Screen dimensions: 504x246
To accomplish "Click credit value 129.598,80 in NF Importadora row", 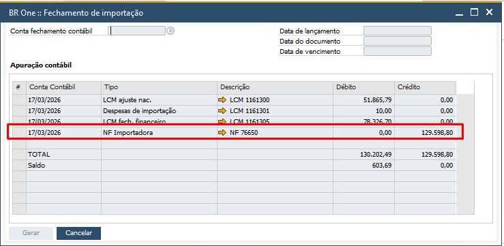I will (x=437, y=132).
